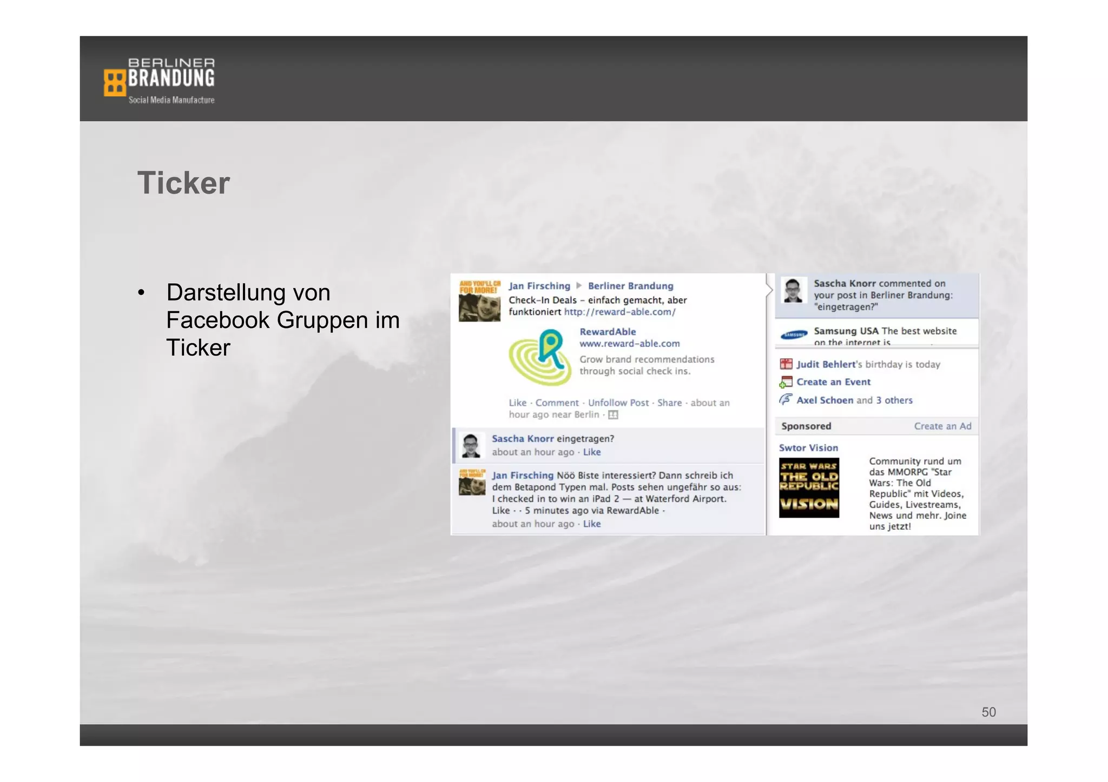This screenshot has height=782, width=1108.
Task: Click Jan Firsching's avatar in the comment reply
Action: click(x=472, y=482)
